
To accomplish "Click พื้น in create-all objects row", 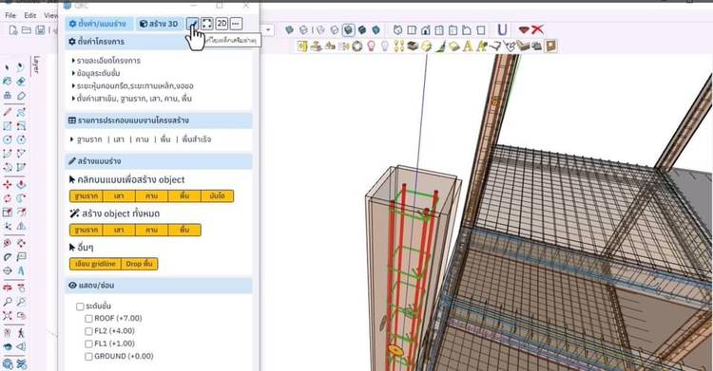I will [184, 231].
